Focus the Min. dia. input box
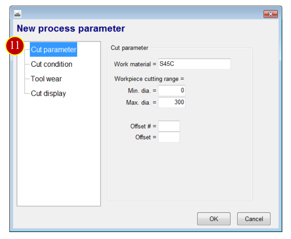Viewport: 291px width, 239px height. (172, 90)
